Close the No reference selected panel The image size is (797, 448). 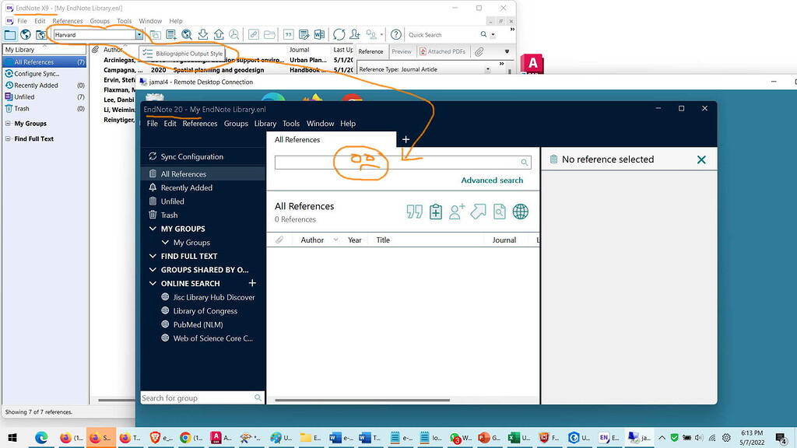tap(701, 159)
